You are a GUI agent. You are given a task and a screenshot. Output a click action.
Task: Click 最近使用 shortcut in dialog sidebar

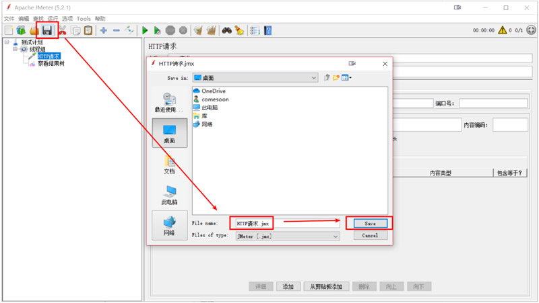coord(170,103)
